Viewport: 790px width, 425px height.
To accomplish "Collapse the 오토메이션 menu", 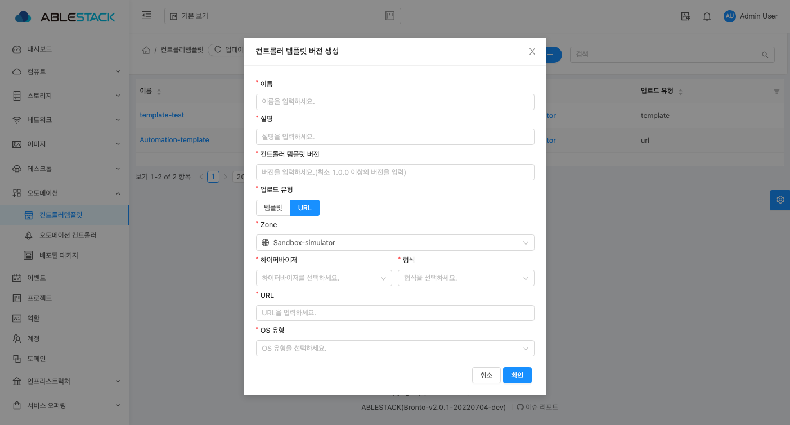I will click(65, 193).
